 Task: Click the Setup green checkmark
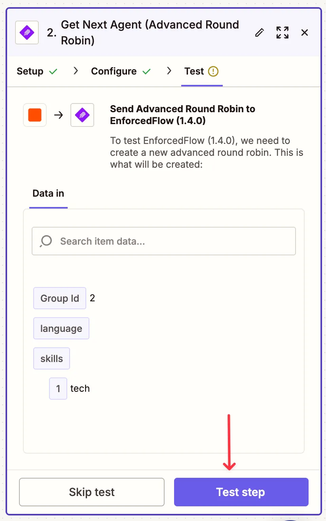coord(53,71)
